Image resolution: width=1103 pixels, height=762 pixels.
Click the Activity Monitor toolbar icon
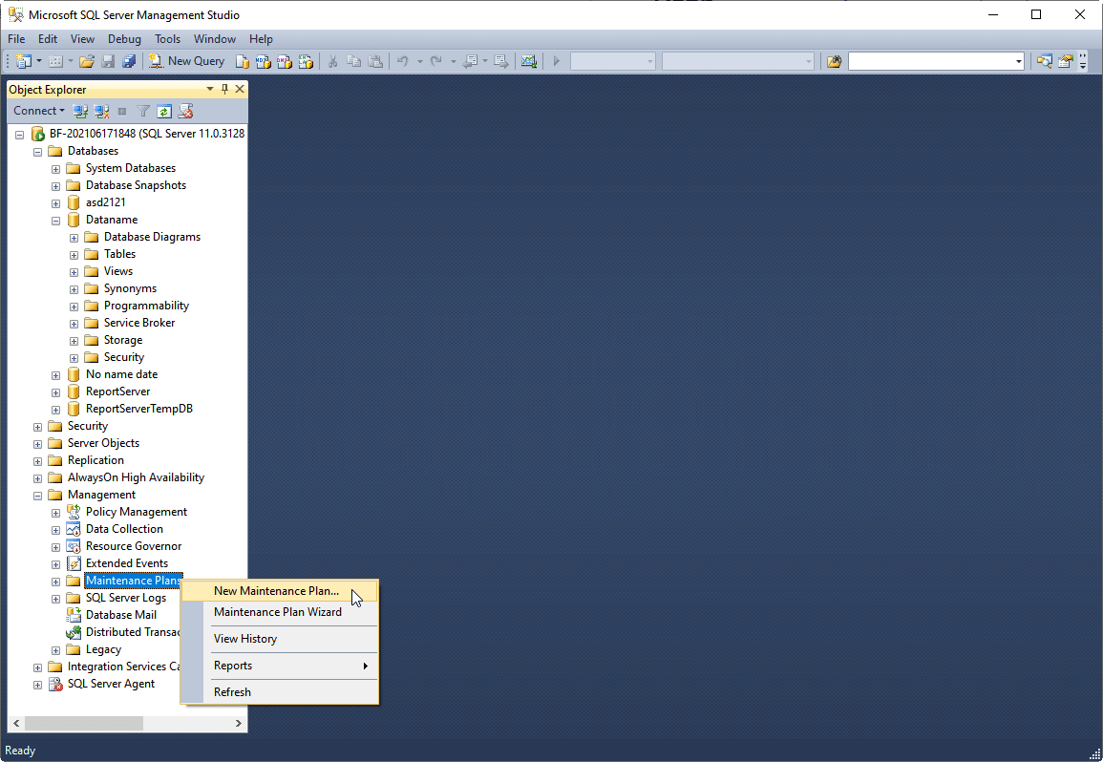529,61
